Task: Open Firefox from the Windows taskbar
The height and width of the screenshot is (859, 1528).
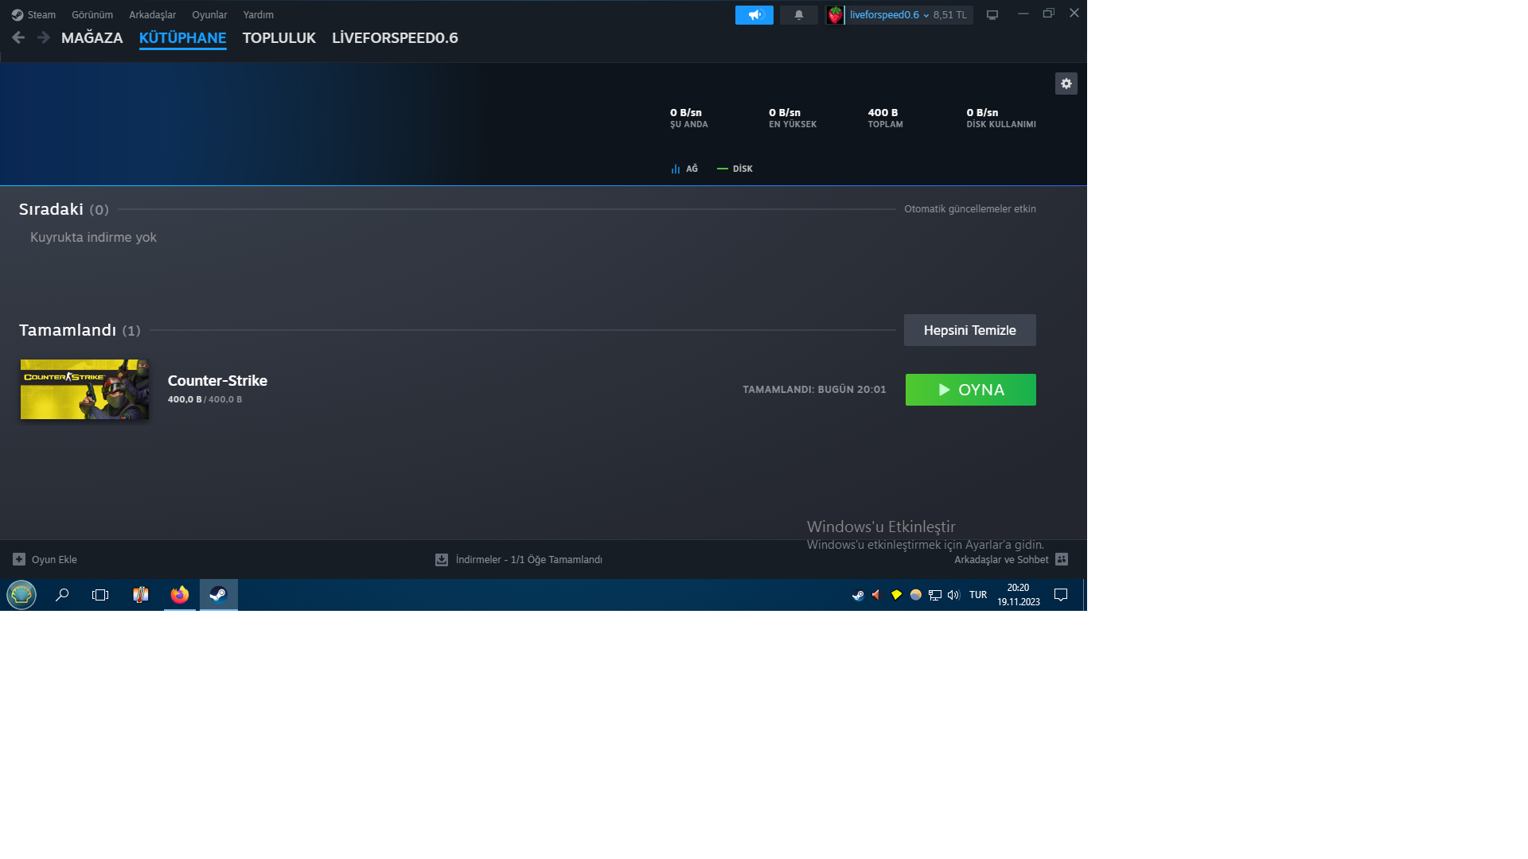Action: point(180,594)
